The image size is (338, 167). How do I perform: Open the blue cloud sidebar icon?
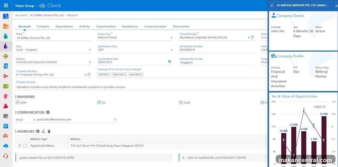click(x=6, y=146)
